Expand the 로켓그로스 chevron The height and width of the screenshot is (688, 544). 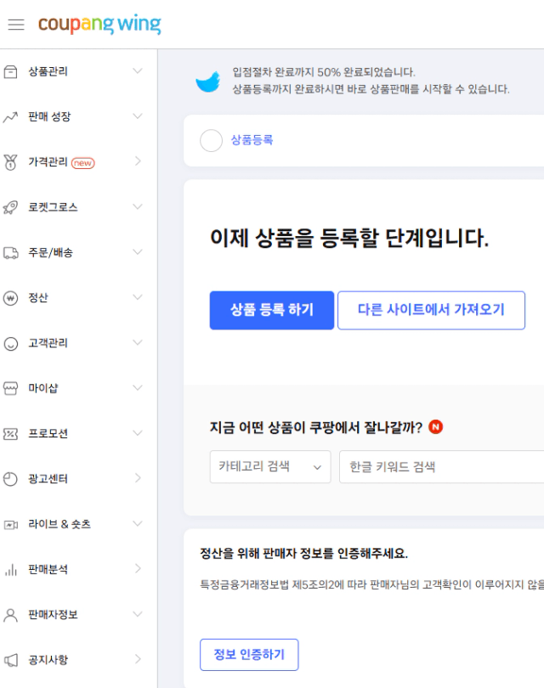tap(138, 206)
